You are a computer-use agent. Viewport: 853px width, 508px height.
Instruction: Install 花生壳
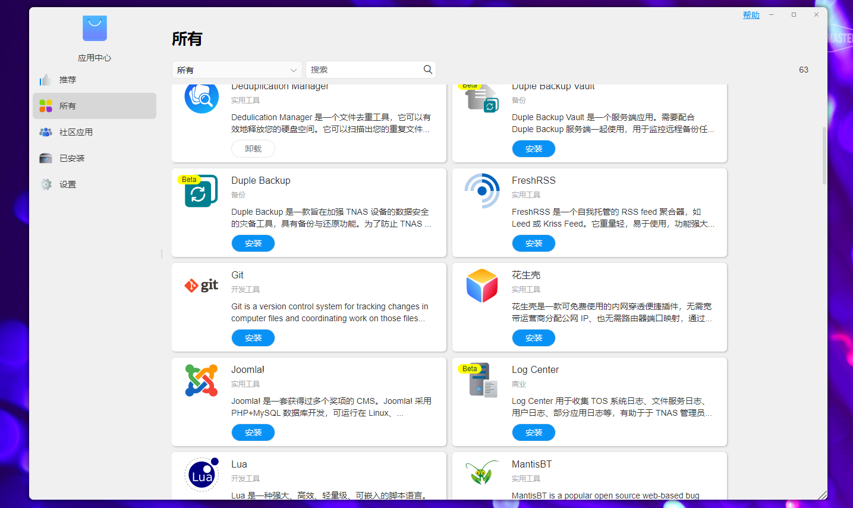click(x=534, y=338)
